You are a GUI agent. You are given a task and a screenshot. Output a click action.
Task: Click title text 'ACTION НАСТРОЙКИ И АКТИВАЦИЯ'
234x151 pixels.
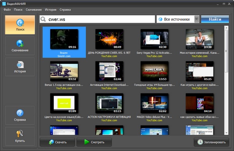(x=109, y=117)
